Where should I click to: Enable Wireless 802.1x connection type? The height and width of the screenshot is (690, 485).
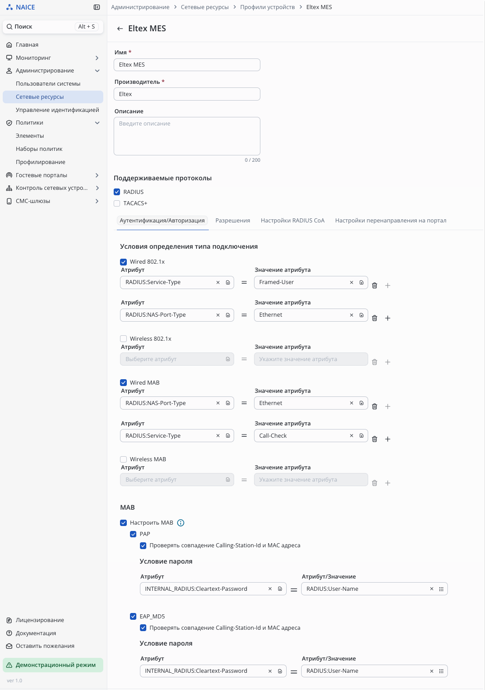(x=123, y=339)
